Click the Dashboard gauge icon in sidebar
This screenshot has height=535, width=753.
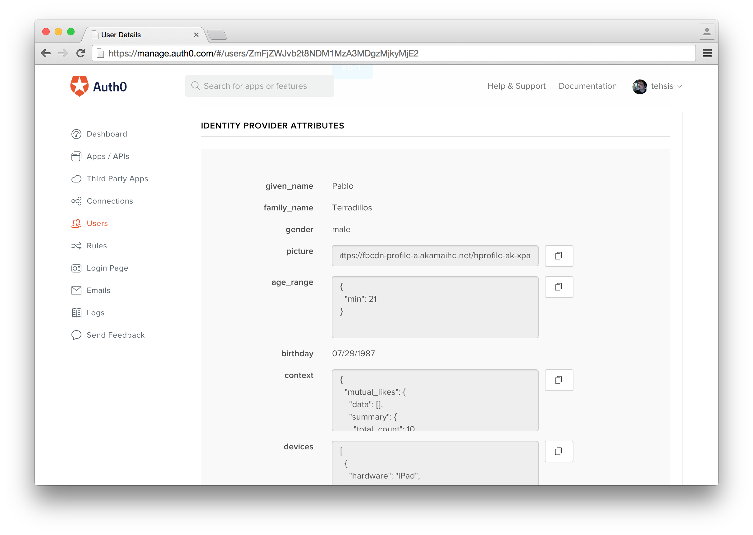[76, 134]
